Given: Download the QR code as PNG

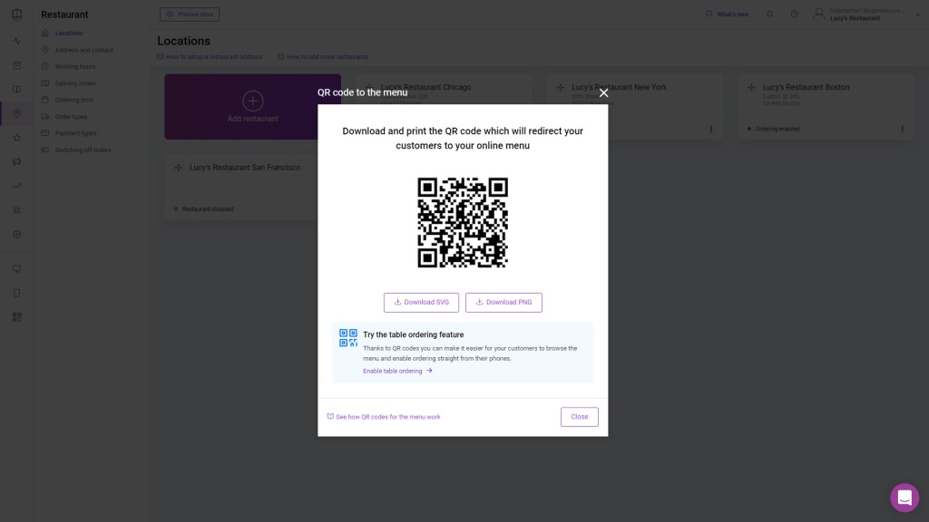Looking at the screenshot, I should point(504,303).
